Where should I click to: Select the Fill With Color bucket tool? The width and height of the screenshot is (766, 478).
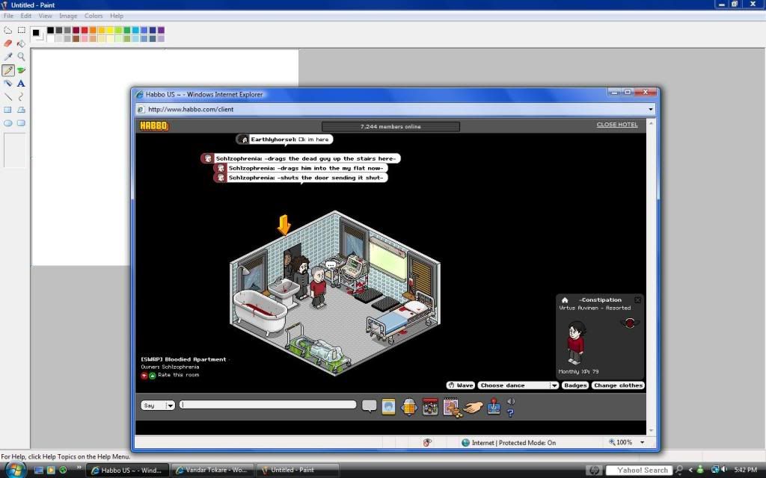click(21, 43)
